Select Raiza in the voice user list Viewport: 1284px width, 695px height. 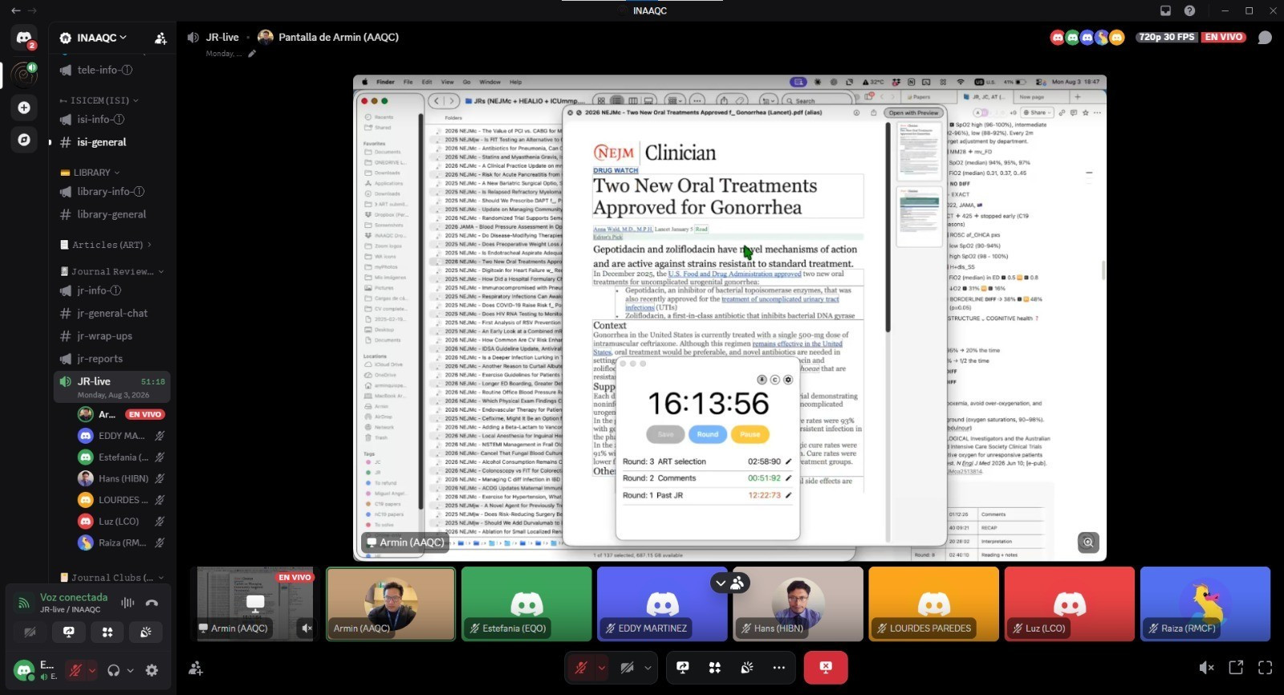(120, 543)
